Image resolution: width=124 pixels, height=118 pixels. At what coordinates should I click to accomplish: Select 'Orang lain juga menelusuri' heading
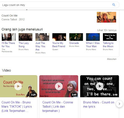pos(22,30)
